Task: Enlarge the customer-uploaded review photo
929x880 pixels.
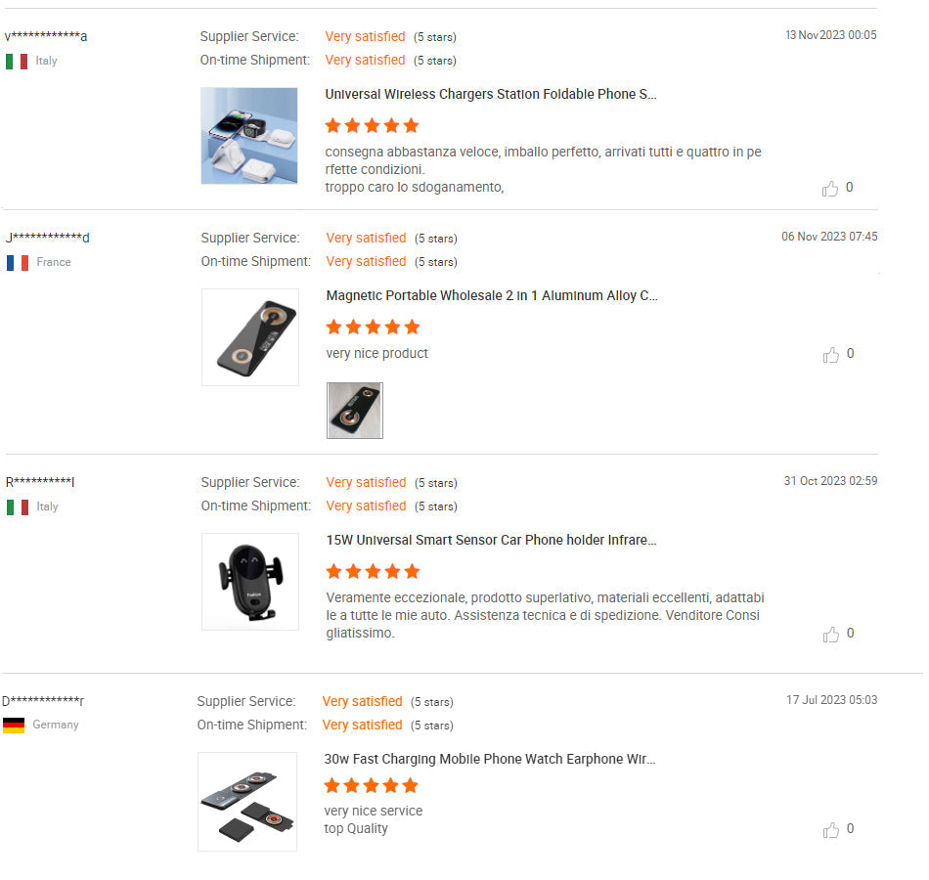Action: (355, 411)
